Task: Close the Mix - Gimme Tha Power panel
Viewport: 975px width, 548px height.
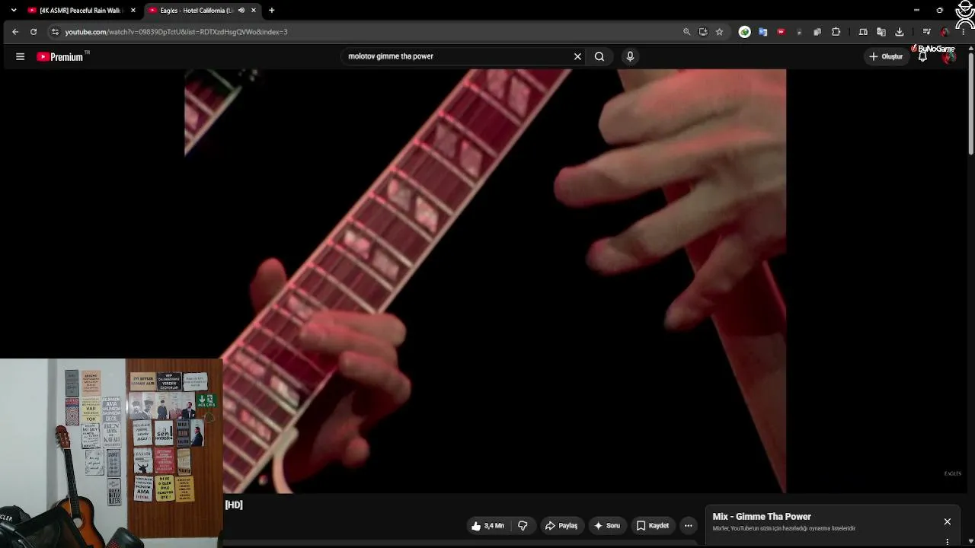Action: [x=948, y=521]
